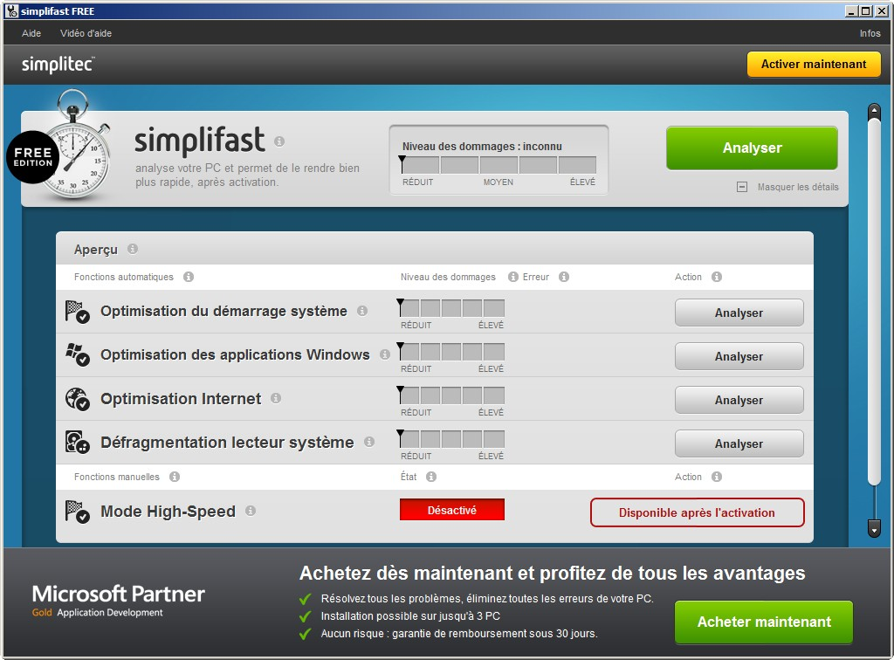Open the Vidéo d'aide menu item
This screenshot has width=894, height=660.
[x=86, y=33]
